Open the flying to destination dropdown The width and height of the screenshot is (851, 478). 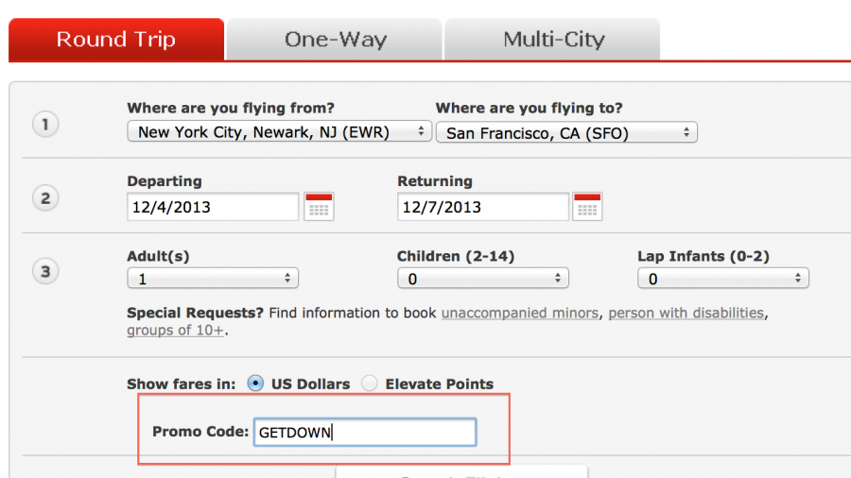coord(565,133)
